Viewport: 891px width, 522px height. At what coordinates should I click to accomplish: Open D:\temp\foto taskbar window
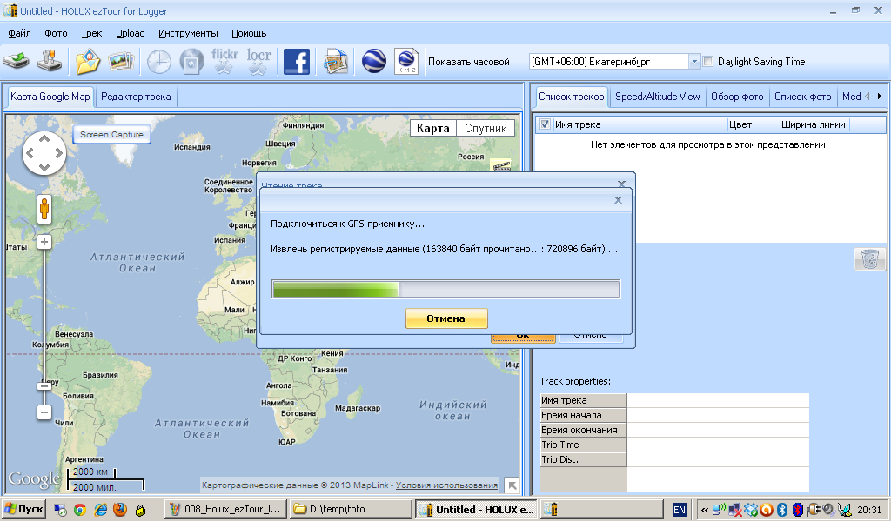pos(350,509)
